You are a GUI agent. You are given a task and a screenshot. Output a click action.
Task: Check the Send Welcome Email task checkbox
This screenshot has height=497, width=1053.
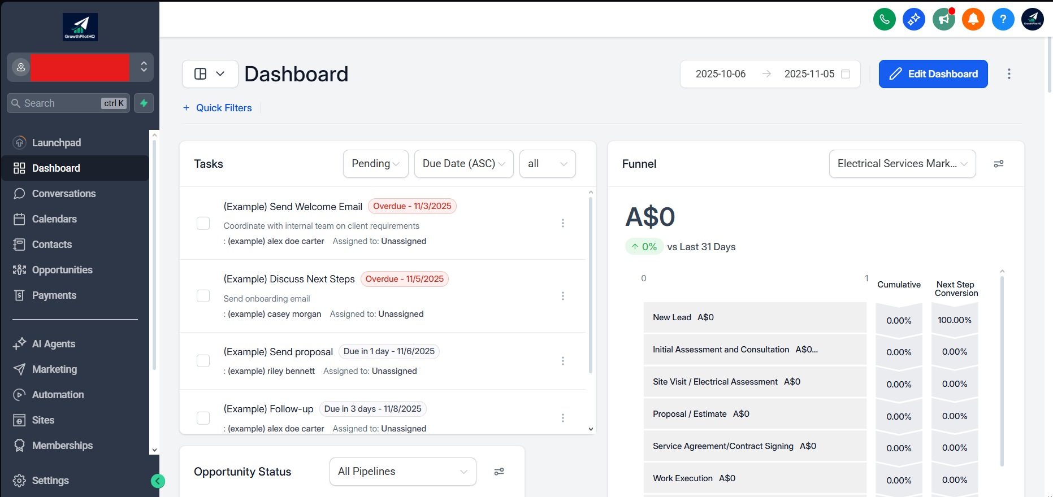[x=203, y=223]
